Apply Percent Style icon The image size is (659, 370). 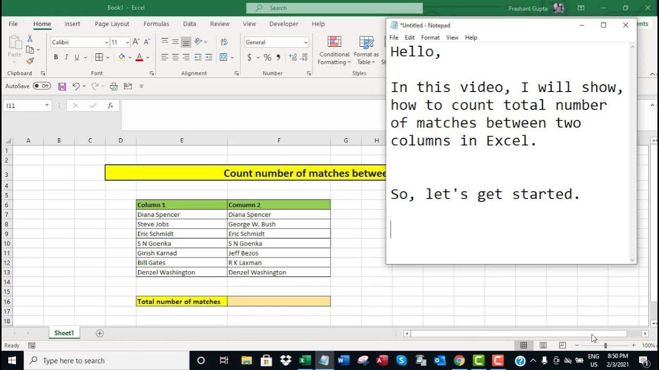coord(267,58)
